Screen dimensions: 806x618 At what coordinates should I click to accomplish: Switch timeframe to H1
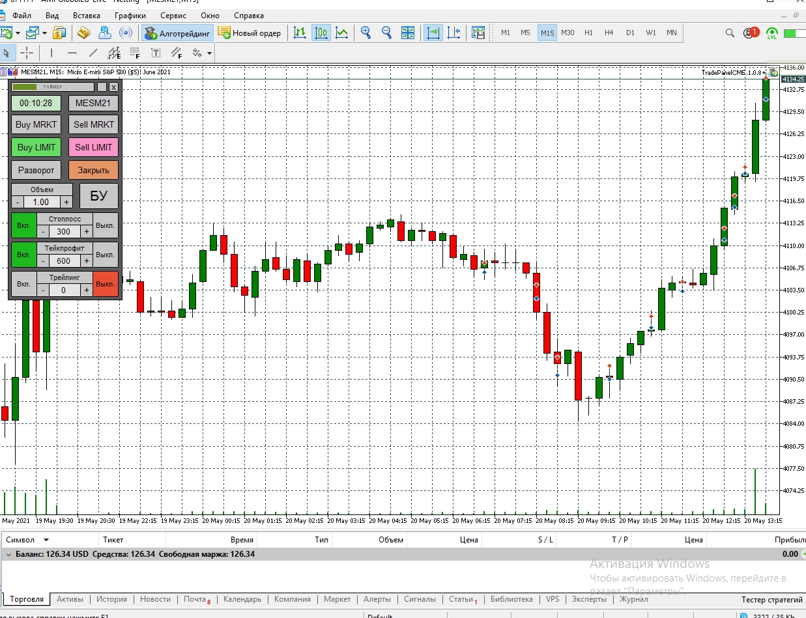click(588, 33)
